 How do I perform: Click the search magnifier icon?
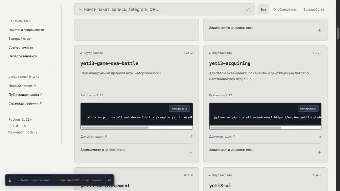(x=80, y=9)
